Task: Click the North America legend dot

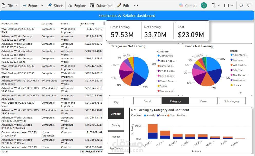Action: [x=168, y=115]
